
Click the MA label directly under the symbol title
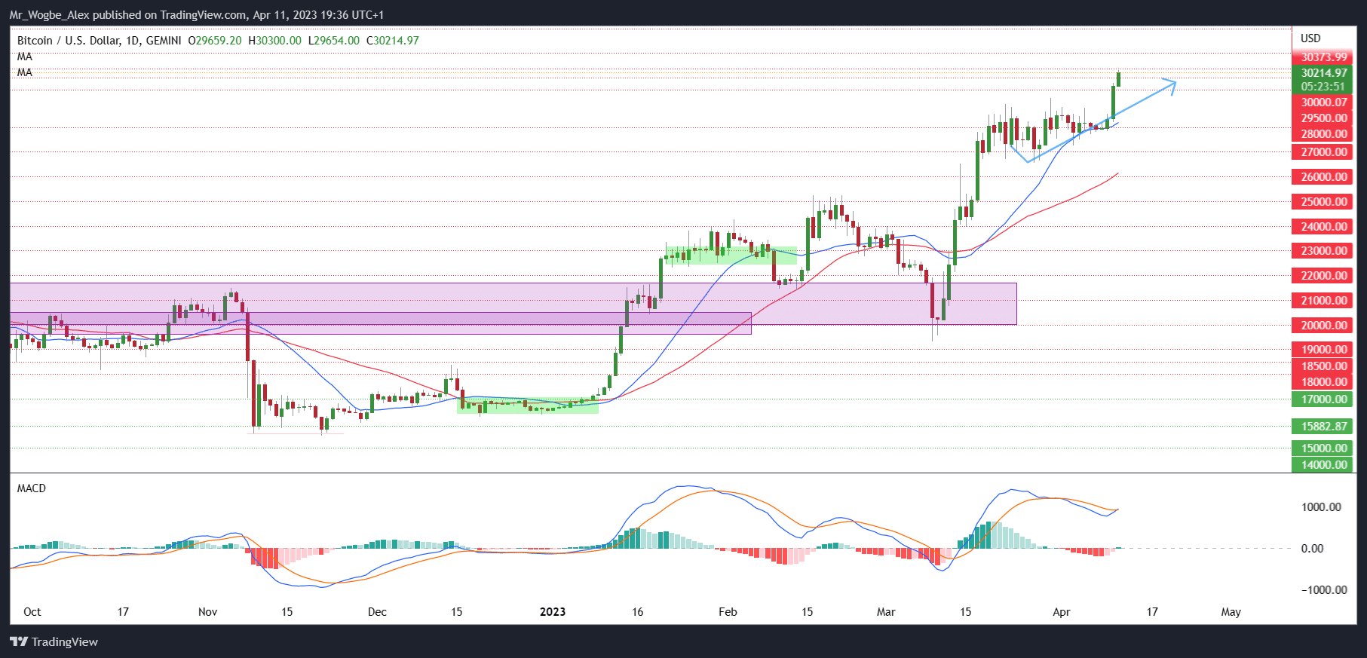(x=25, y=57)
